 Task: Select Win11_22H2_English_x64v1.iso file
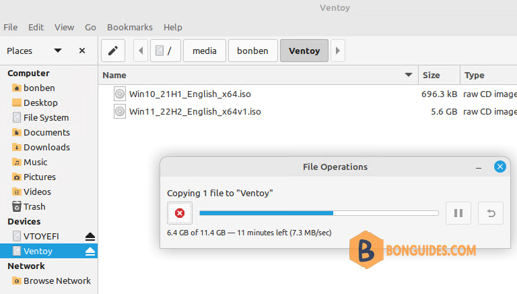pos(195,112)
